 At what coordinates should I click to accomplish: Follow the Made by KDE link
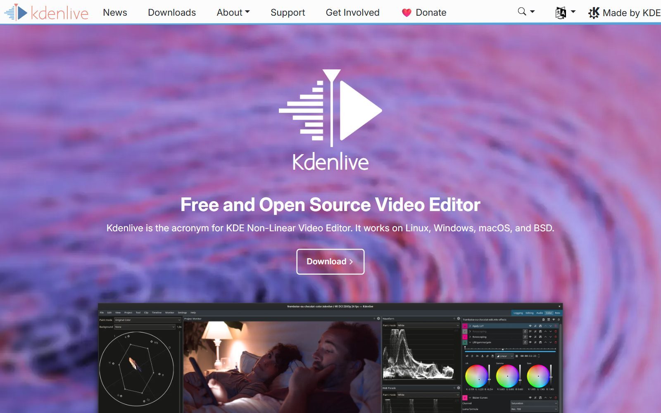(624, 13)
